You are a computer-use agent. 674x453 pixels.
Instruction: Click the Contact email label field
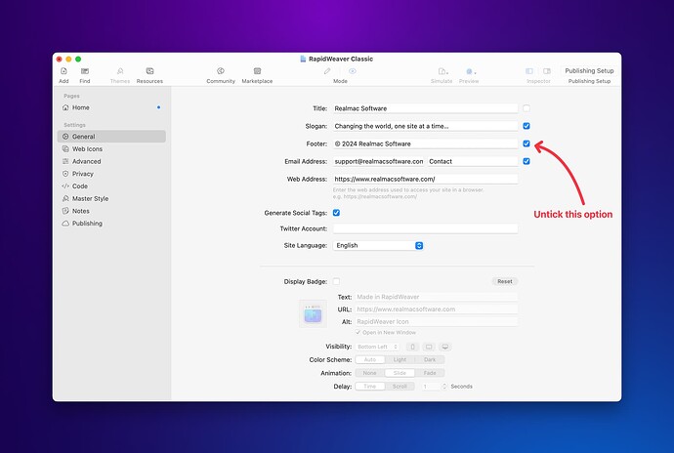click(x=473, y=161)
